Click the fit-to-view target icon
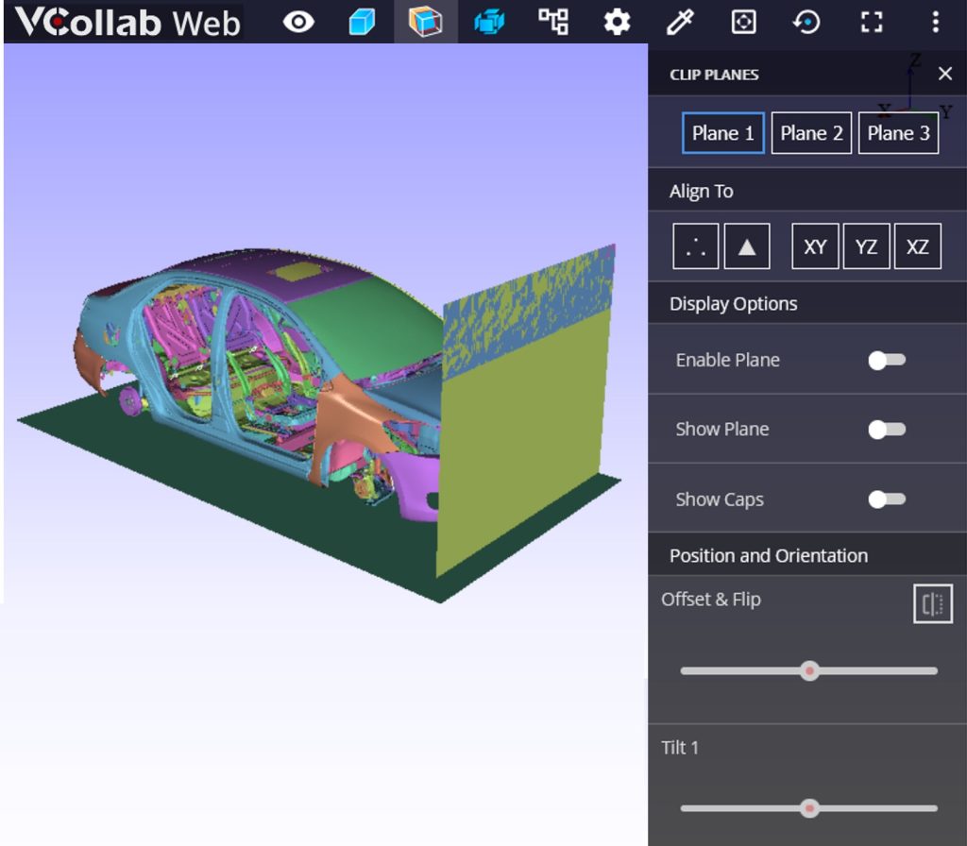This screenshot has width=967, height=846. [744, 23]
